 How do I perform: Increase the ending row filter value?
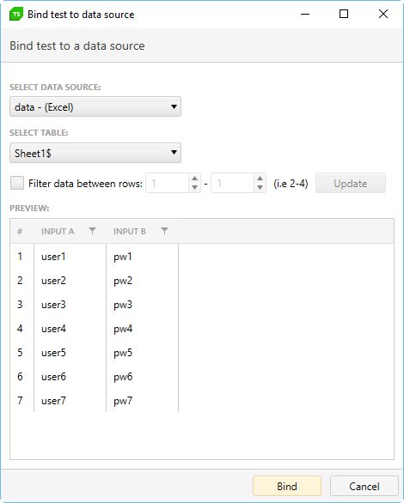260,179
